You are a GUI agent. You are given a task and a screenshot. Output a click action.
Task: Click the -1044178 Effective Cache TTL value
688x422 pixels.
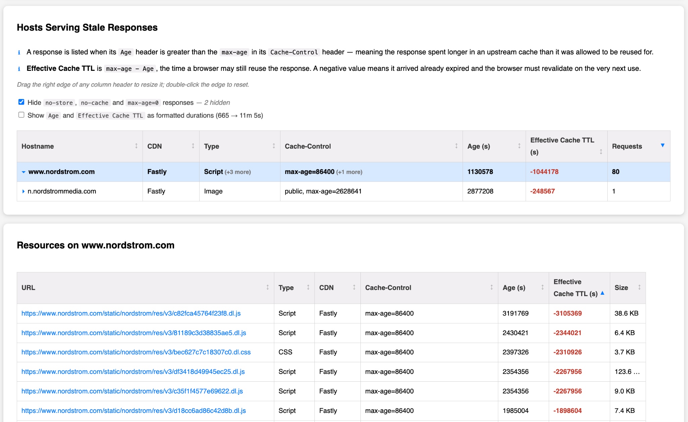(544, 172)
